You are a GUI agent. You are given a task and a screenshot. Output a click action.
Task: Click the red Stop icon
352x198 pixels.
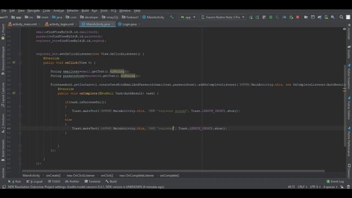tap(298, 17)
